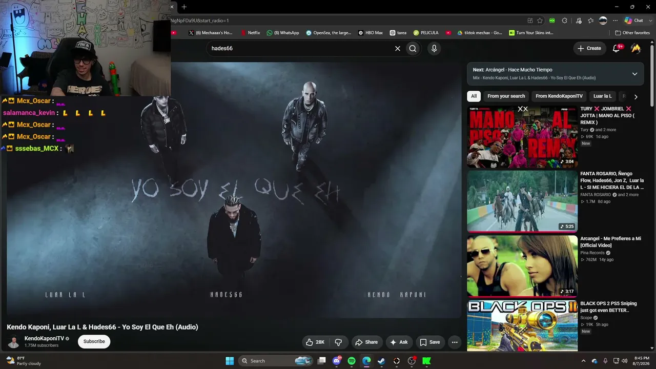The width and height of the screenshot is (656, 369).
Task: Clear the YouTube search box text
Action: tap(397, 48)
